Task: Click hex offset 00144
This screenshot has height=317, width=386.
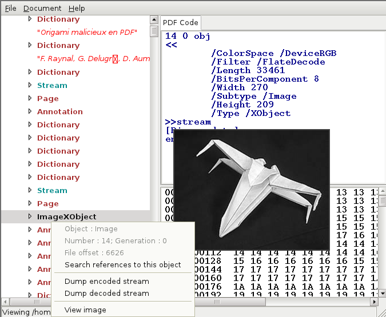Action: 208,270
